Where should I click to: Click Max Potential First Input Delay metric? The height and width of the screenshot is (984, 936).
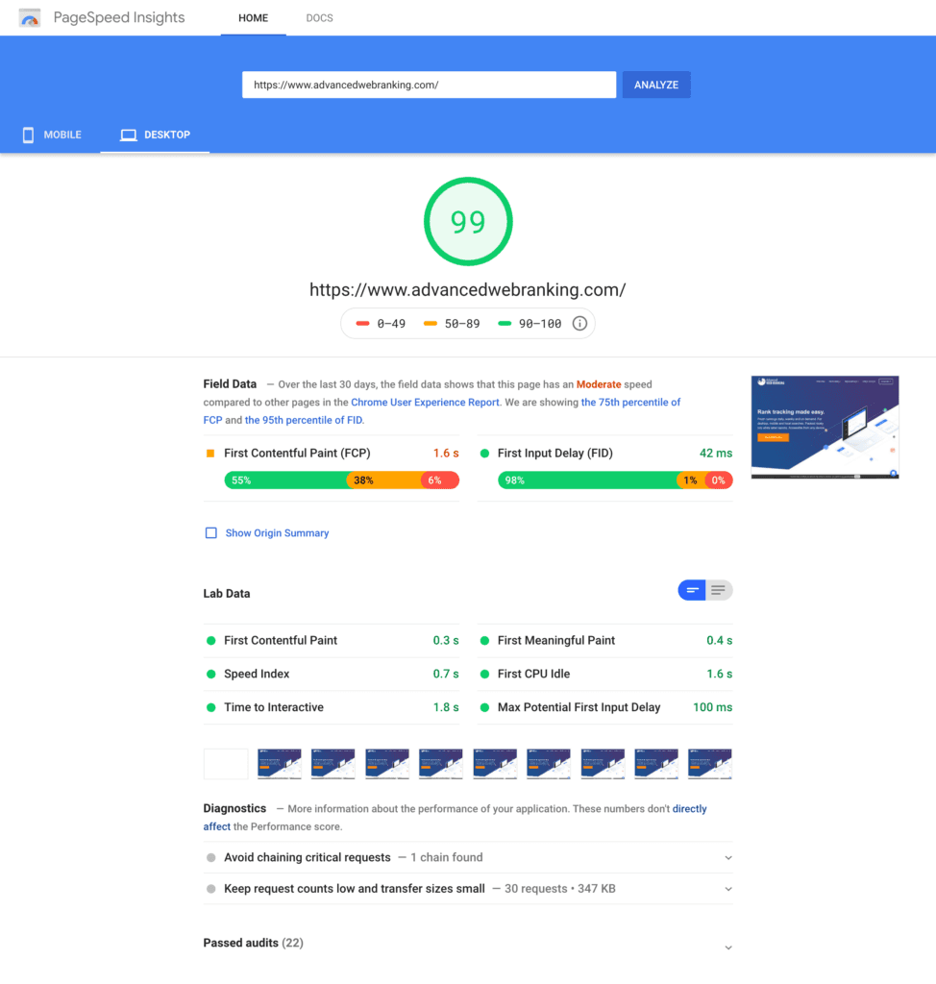[x=605, y=707]
